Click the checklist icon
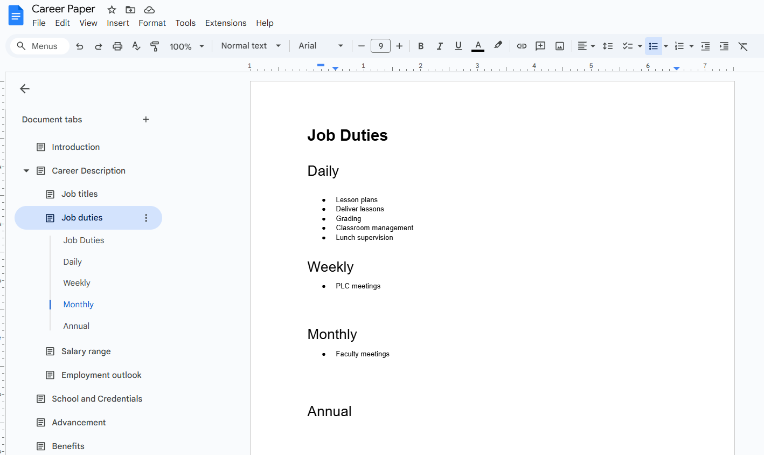The width and height of the screenshot is (764, 455). [627, 46]
